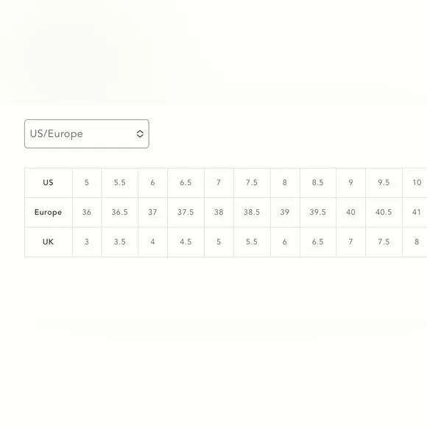Click Europe size 40 cell
This screenshot has width=427, height=427.
351,213
